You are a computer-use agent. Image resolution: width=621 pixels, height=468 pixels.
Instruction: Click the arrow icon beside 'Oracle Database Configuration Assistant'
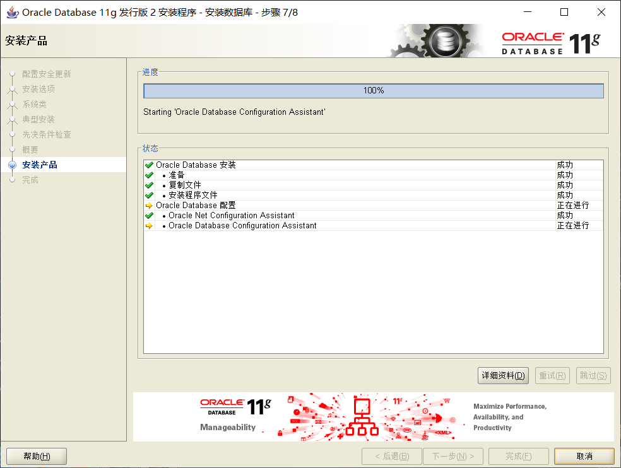(149, 225)
